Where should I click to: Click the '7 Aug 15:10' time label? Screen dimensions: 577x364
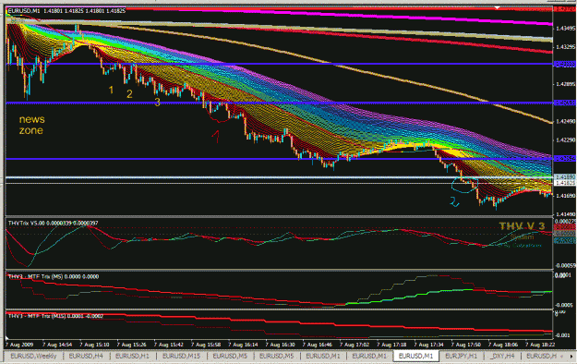[94, 345]
